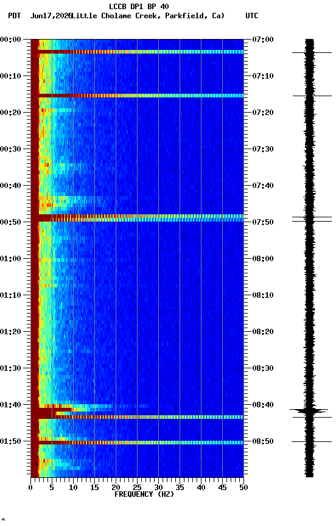336x526 pixels.
Task: Click the '08:00' UTC time label
Action: click(x=263, y=259)
